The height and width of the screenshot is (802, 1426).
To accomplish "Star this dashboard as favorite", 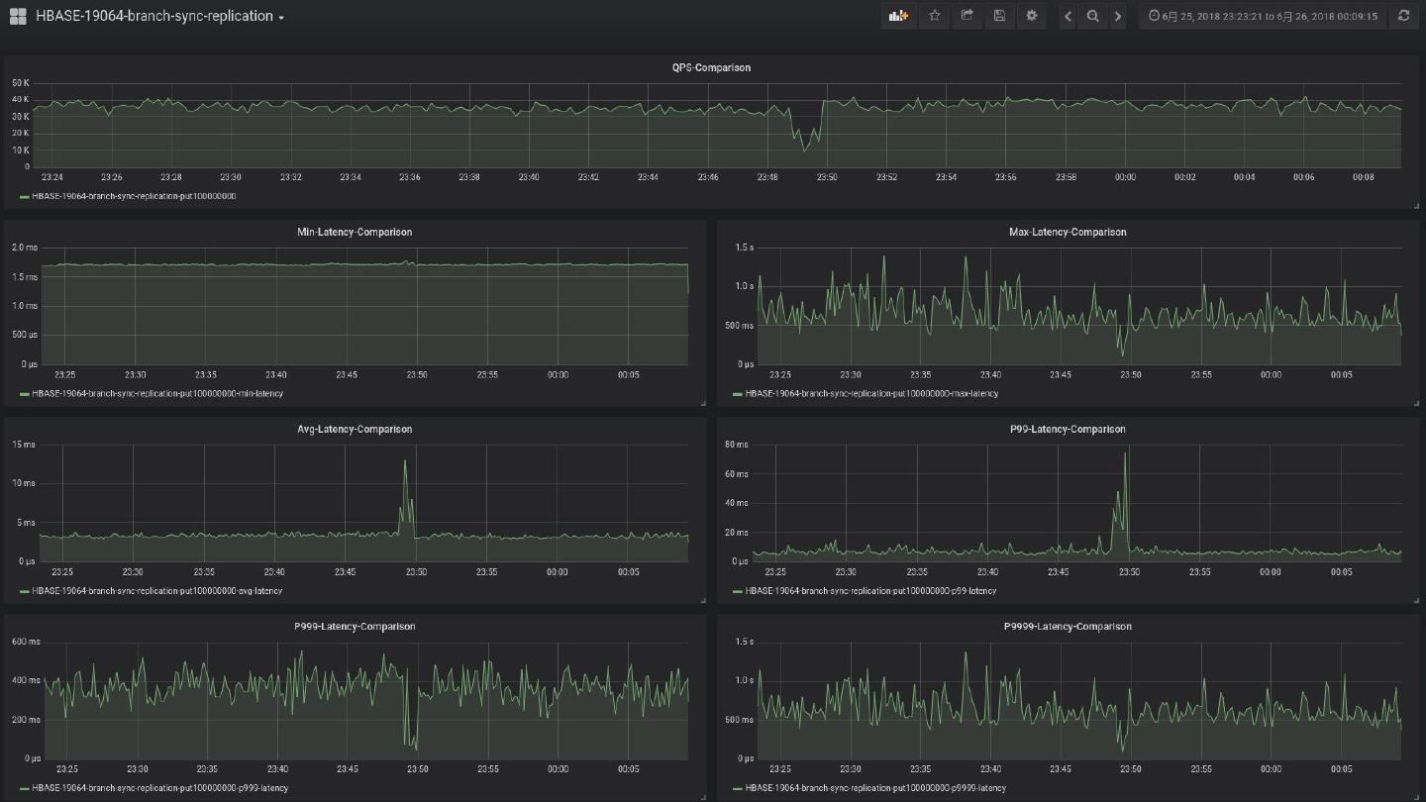I will 934,16.
